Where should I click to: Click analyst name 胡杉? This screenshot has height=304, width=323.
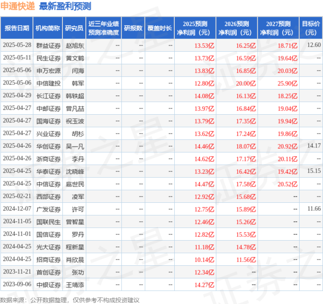(78, 134)
